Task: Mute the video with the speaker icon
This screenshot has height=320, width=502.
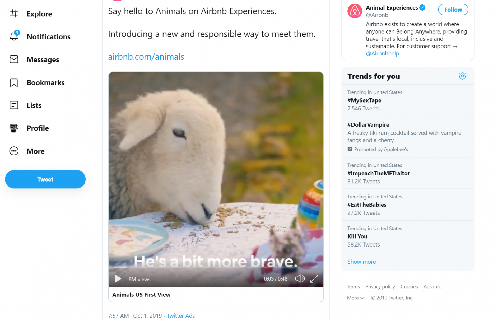Action: pyautogui.click(x=300, y=279)
